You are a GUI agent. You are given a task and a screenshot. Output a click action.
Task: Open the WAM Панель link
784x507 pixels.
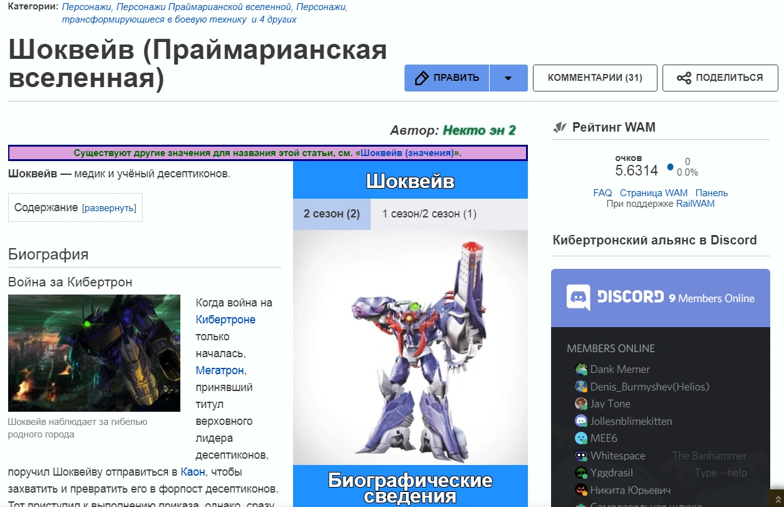711,193
